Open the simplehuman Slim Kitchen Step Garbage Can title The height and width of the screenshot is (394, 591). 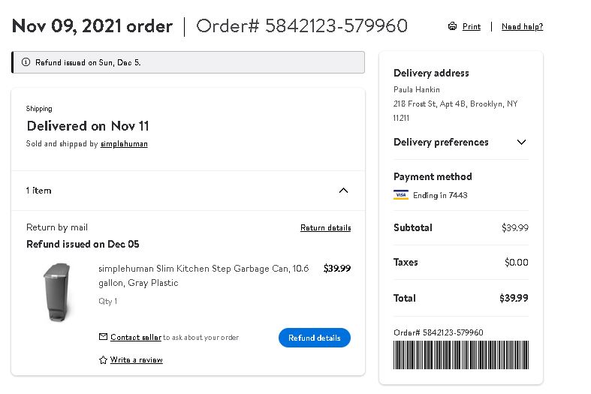coord(204,275)
